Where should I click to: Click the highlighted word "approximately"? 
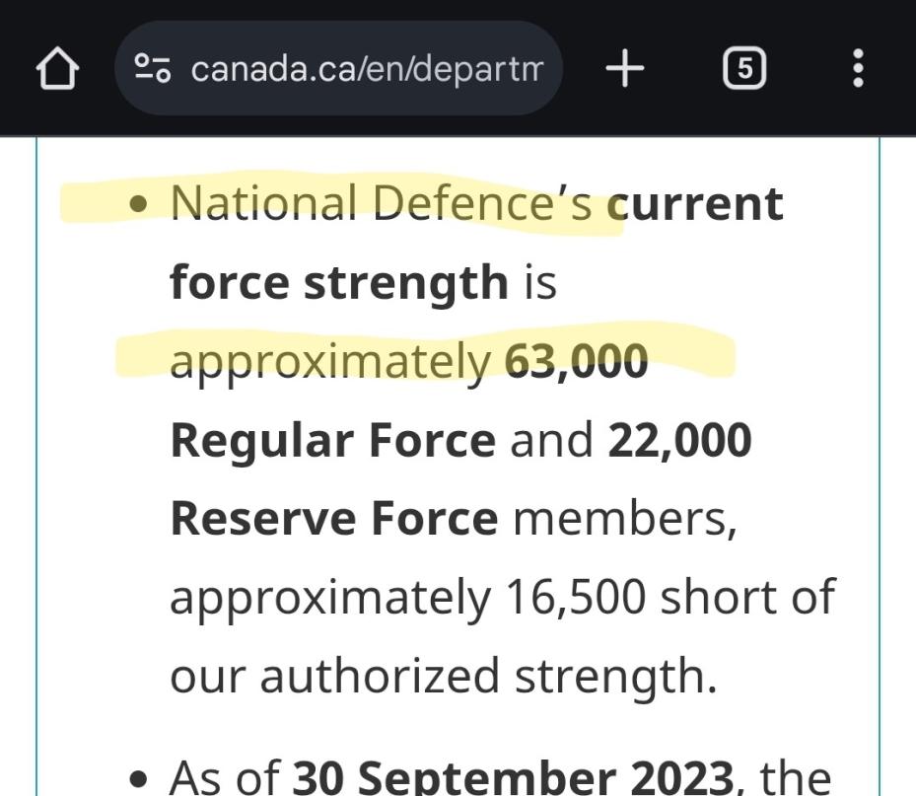click(329, 361)
